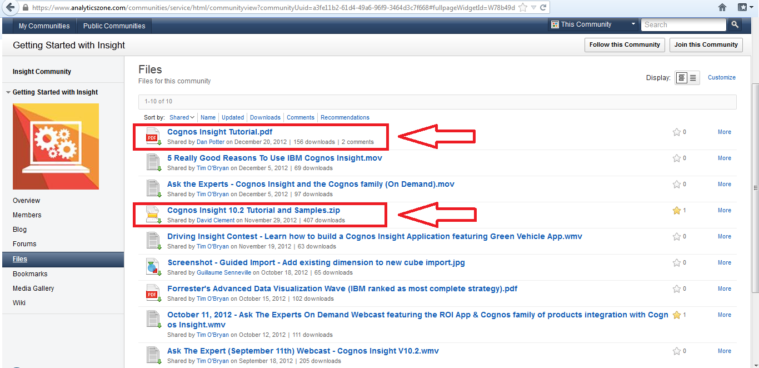Sort files by Updated
This screenshot has height=368, width=759.
coord(233,117)
